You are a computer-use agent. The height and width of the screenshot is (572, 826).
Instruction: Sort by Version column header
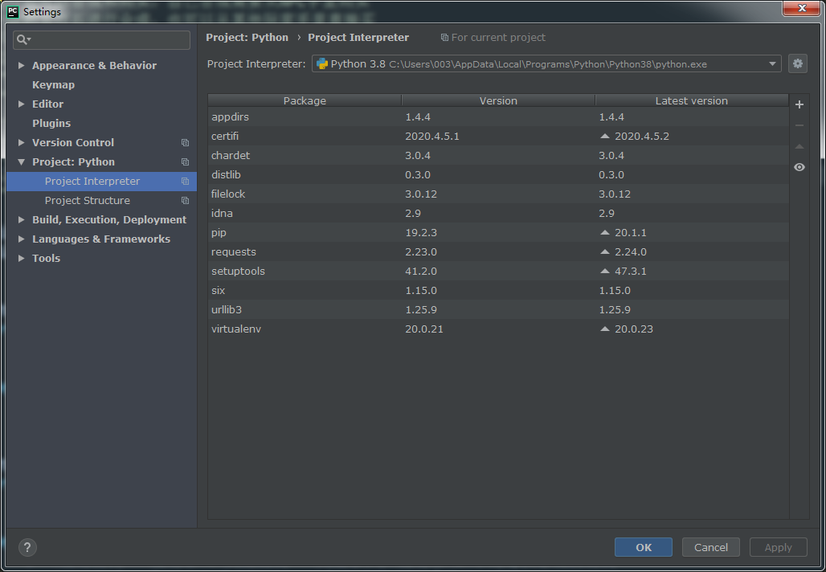498,100
